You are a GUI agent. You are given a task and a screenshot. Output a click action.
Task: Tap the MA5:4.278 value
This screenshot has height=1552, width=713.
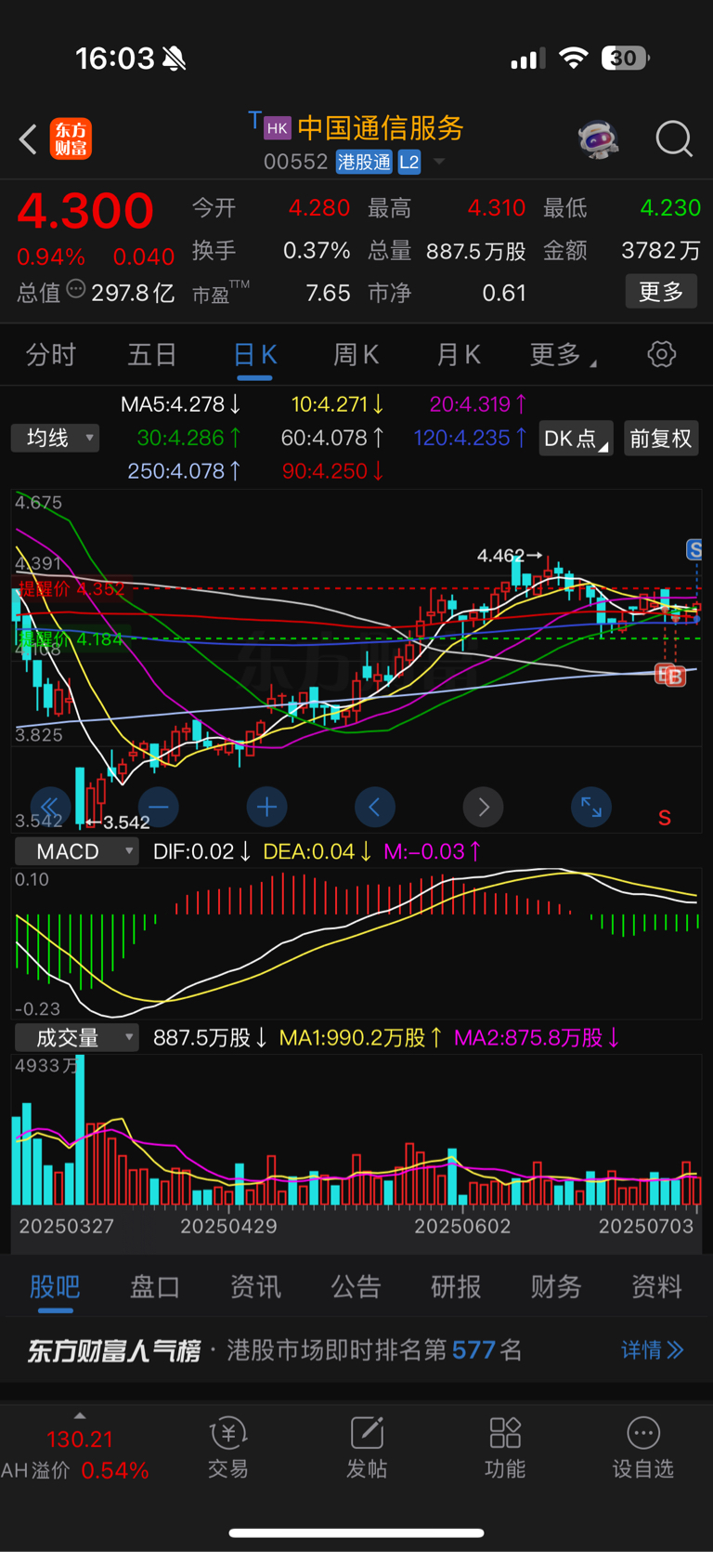point(181,404)
